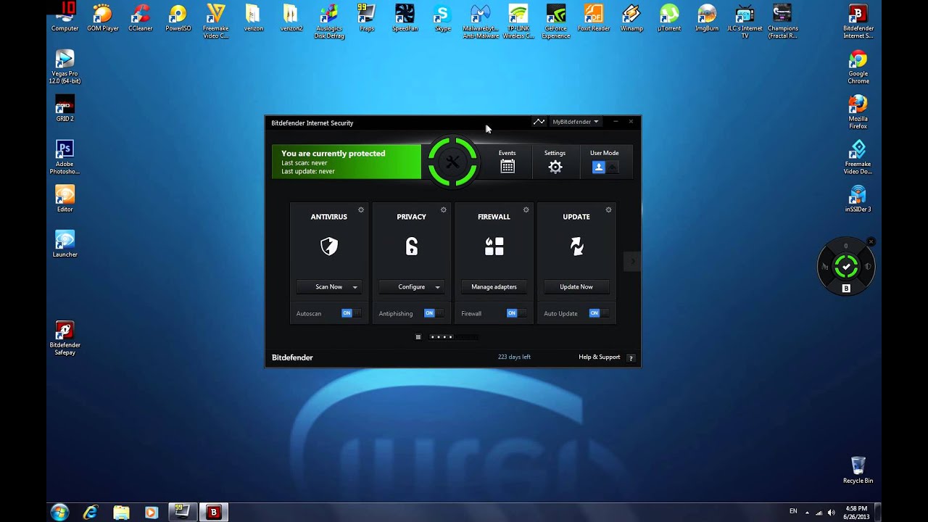This screenshot has width=928, height=522.
Task: Click the FIREWALL module title
Action: pyautogui.click(x=494, y=217)
